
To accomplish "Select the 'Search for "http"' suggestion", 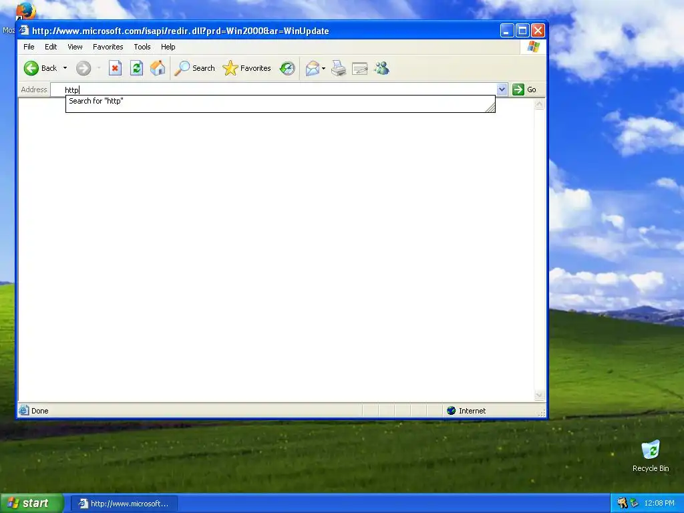I will 280,101.
